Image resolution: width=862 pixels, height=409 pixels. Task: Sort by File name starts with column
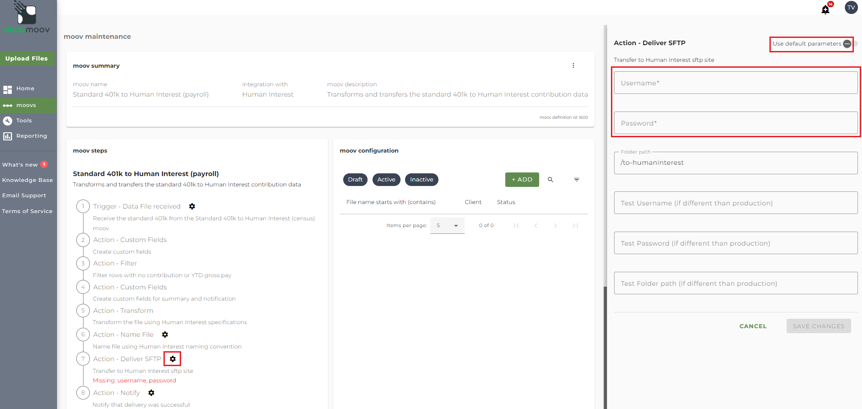[391, 202]
